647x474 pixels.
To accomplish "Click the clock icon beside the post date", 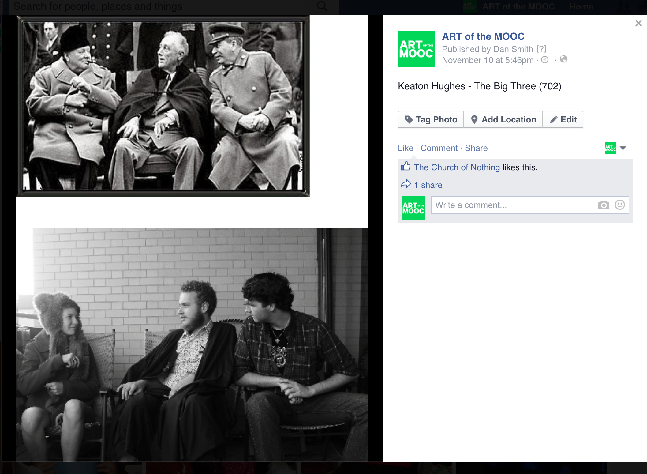I will coord(545,60).
